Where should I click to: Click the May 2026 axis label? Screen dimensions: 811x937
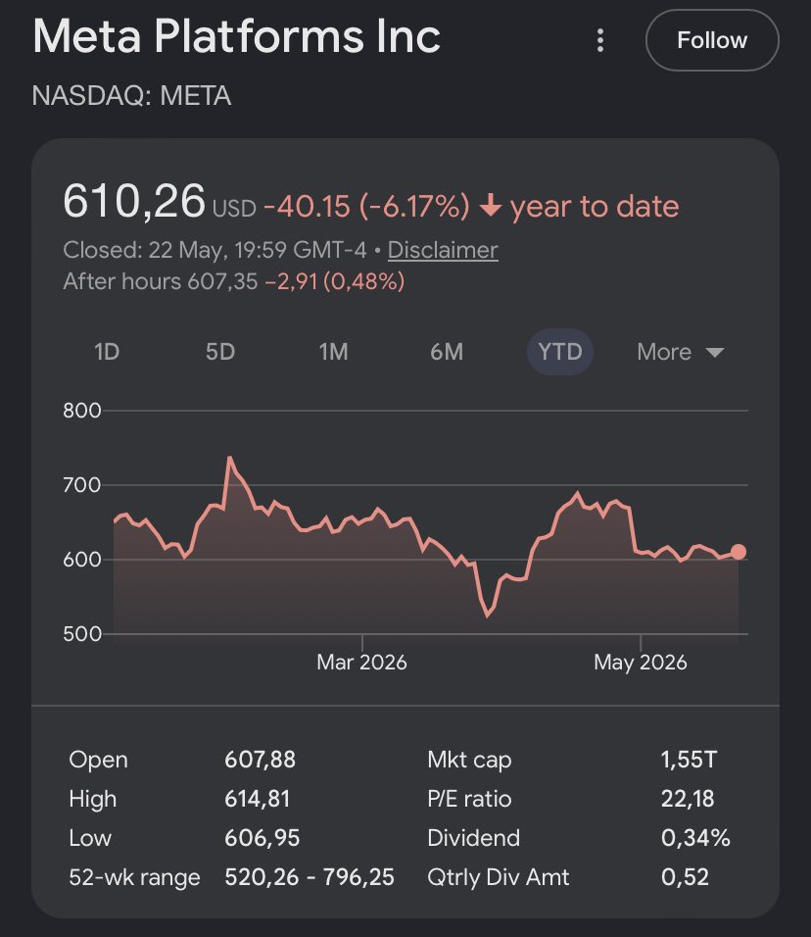641,663
